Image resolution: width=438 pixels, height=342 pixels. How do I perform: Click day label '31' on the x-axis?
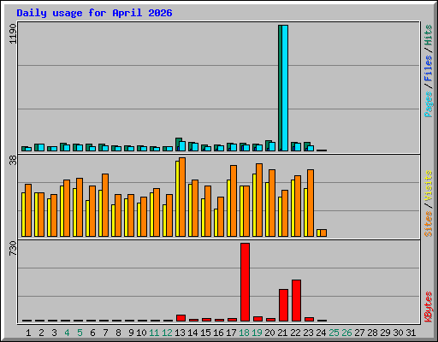411,333
